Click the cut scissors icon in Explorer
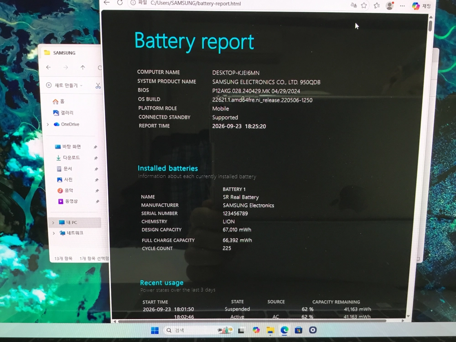The width and height of the screenshot is (456, 342). tap(98, 86)
